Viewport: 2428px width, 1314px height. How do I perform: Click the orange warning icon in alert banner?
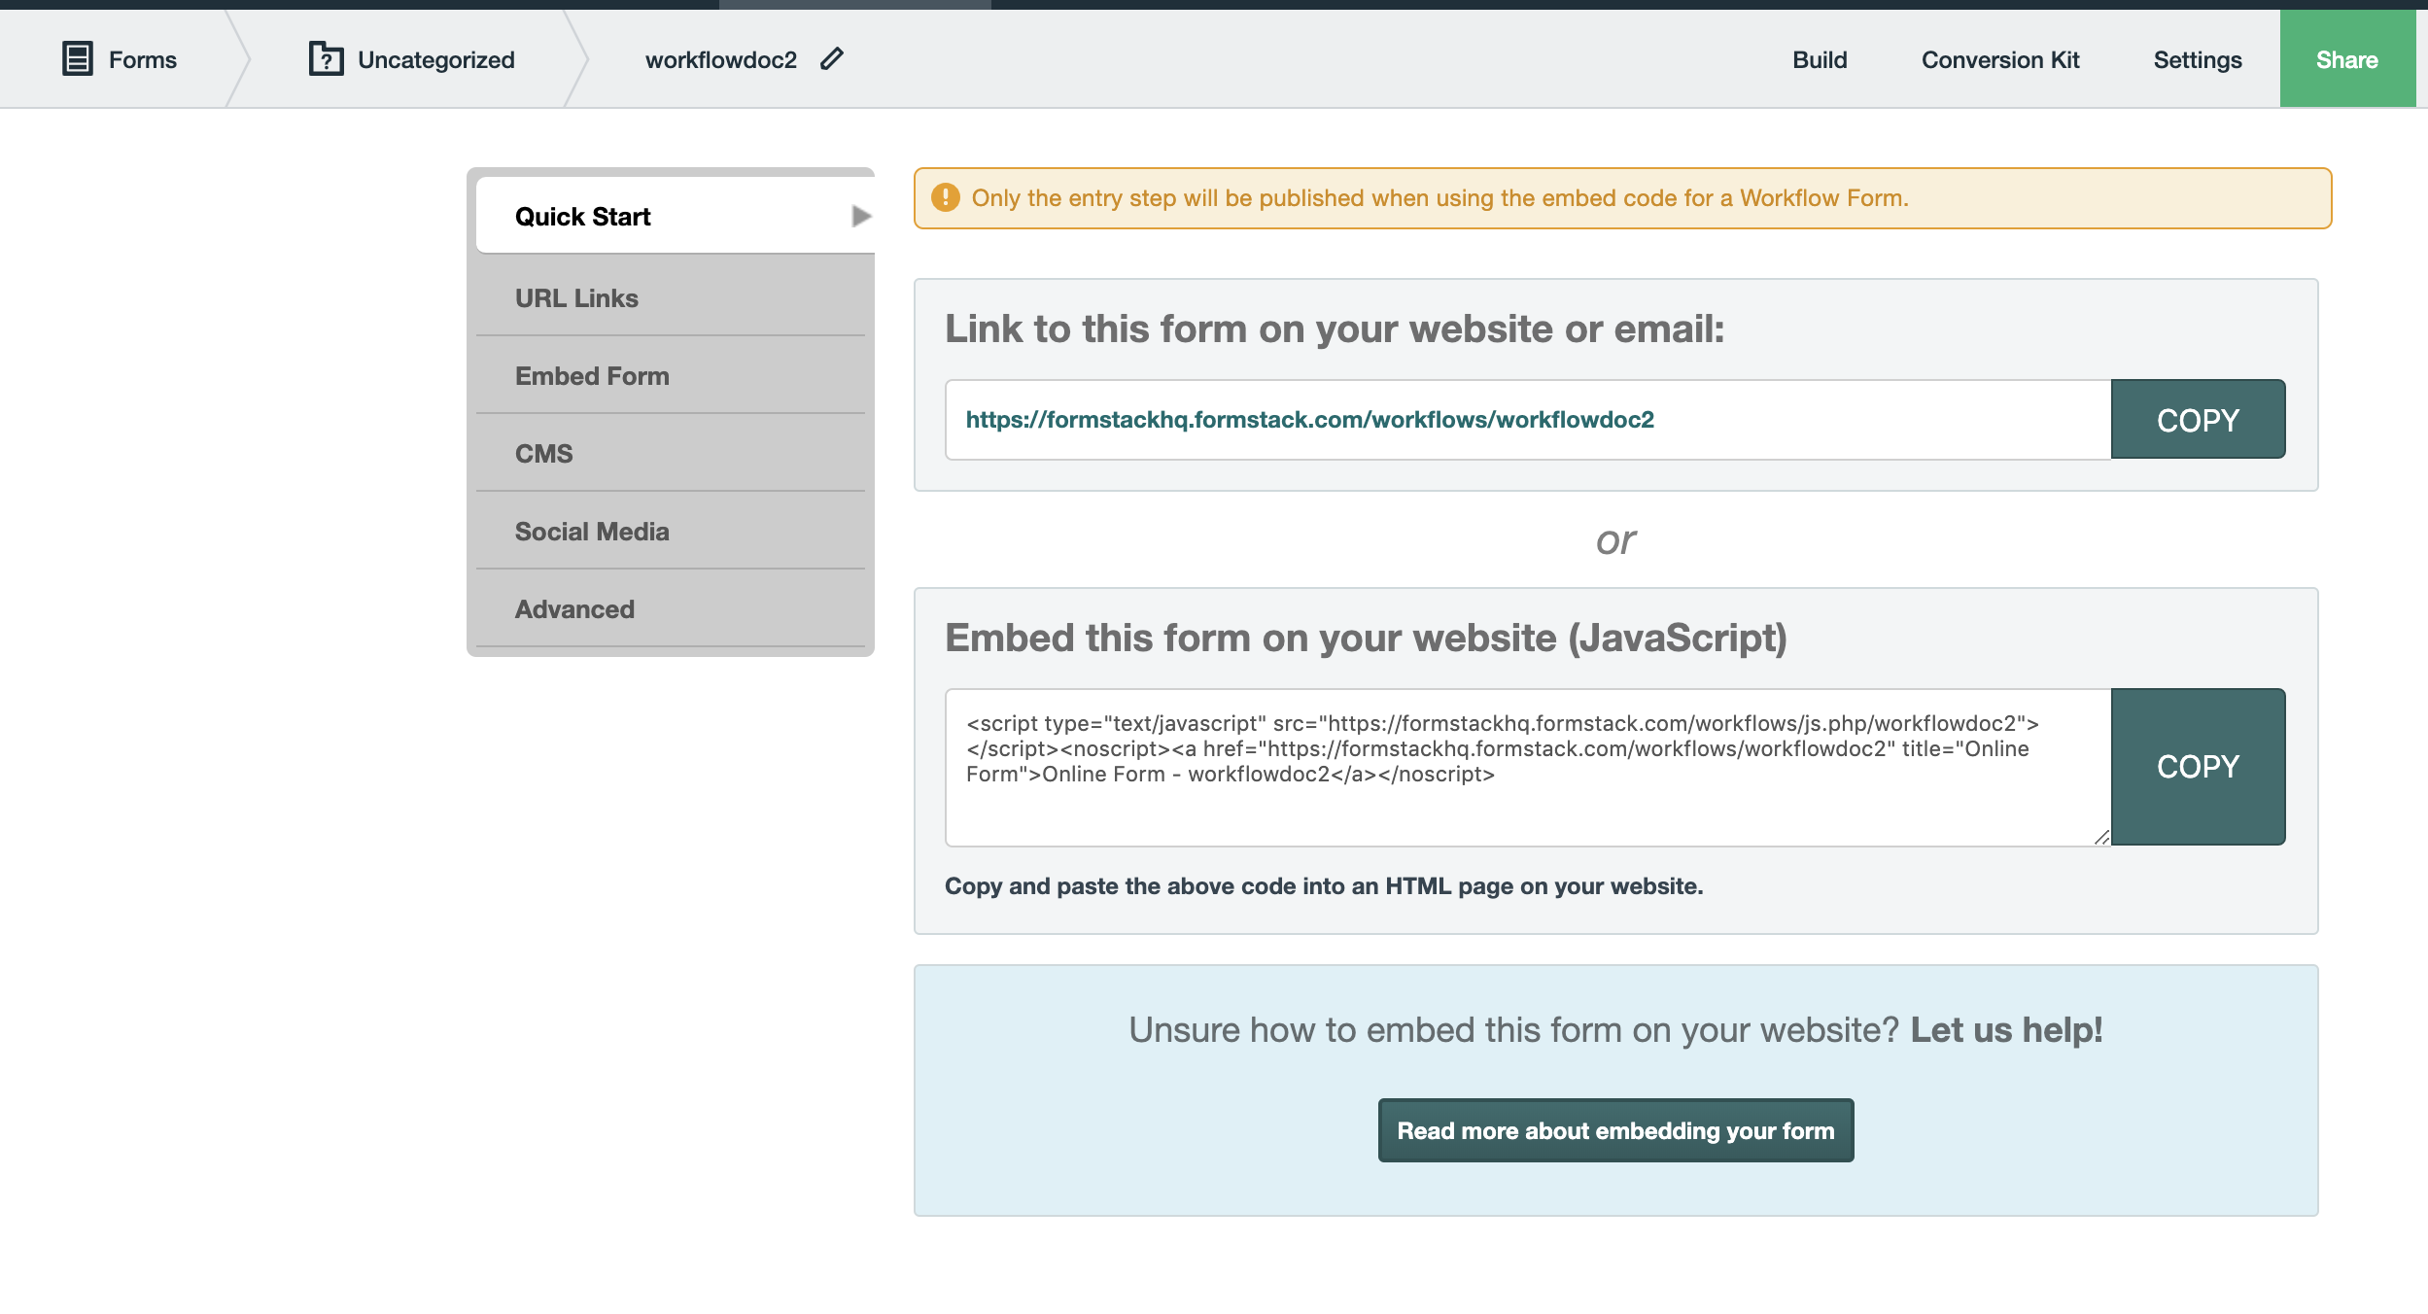[x=945, y=198]
